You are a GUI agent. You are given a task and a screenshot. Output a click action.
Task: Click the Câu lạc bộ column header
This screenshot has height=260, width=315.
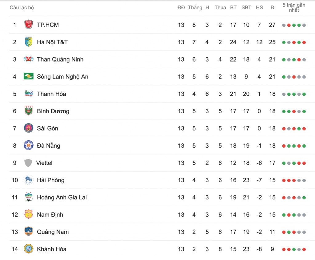(22, 8)
